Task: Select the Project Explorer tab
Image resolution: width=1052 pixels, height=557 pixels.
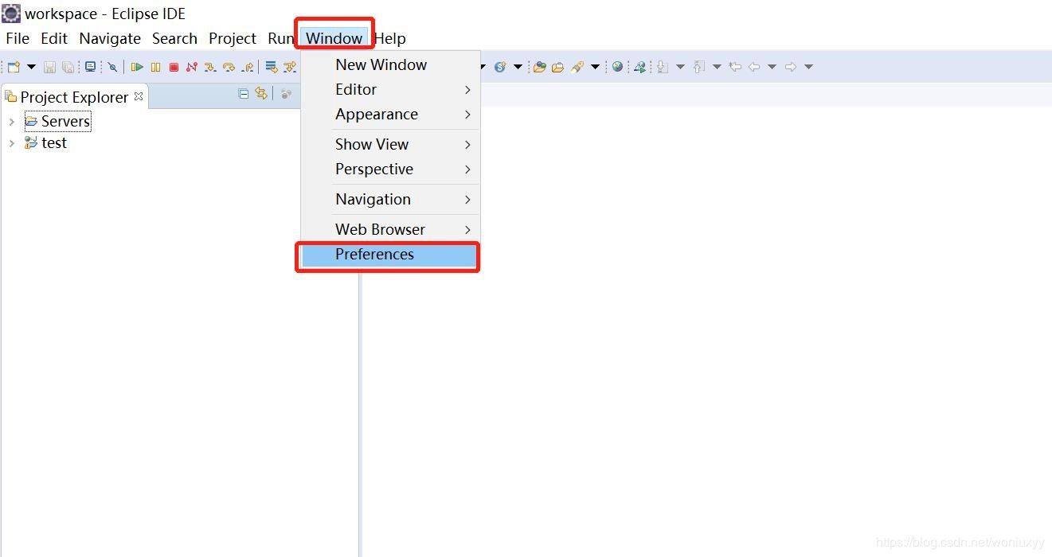Action: point(74,97)
